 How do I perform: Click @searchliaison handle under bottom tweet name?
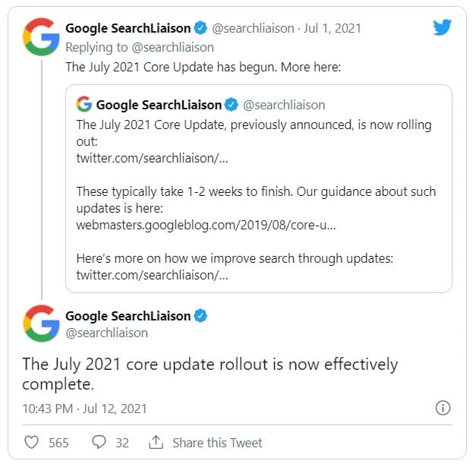(x=106, y=333)
